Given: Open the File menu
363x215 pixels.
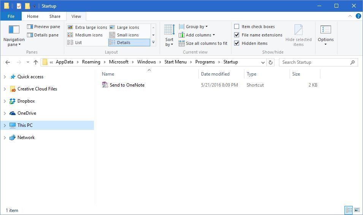Looking at the screenshot, I should pos(11,16).
